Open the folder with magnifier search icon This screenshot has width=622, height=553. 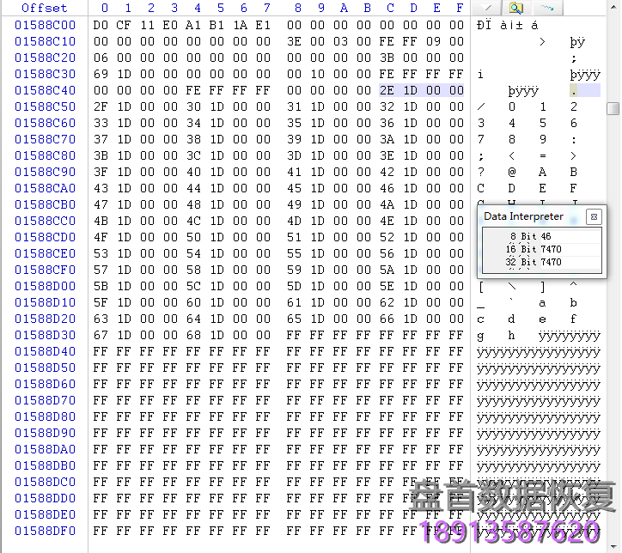(515, 8)
